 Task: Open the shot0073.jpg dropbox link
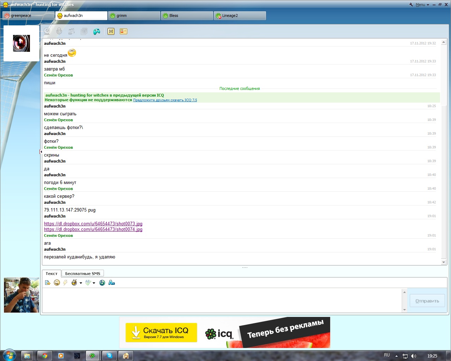click(x=93, y=224)
